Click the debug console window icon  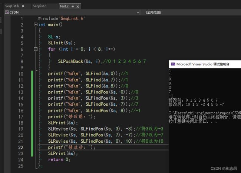pyautogui.click(x=173, y=64)
